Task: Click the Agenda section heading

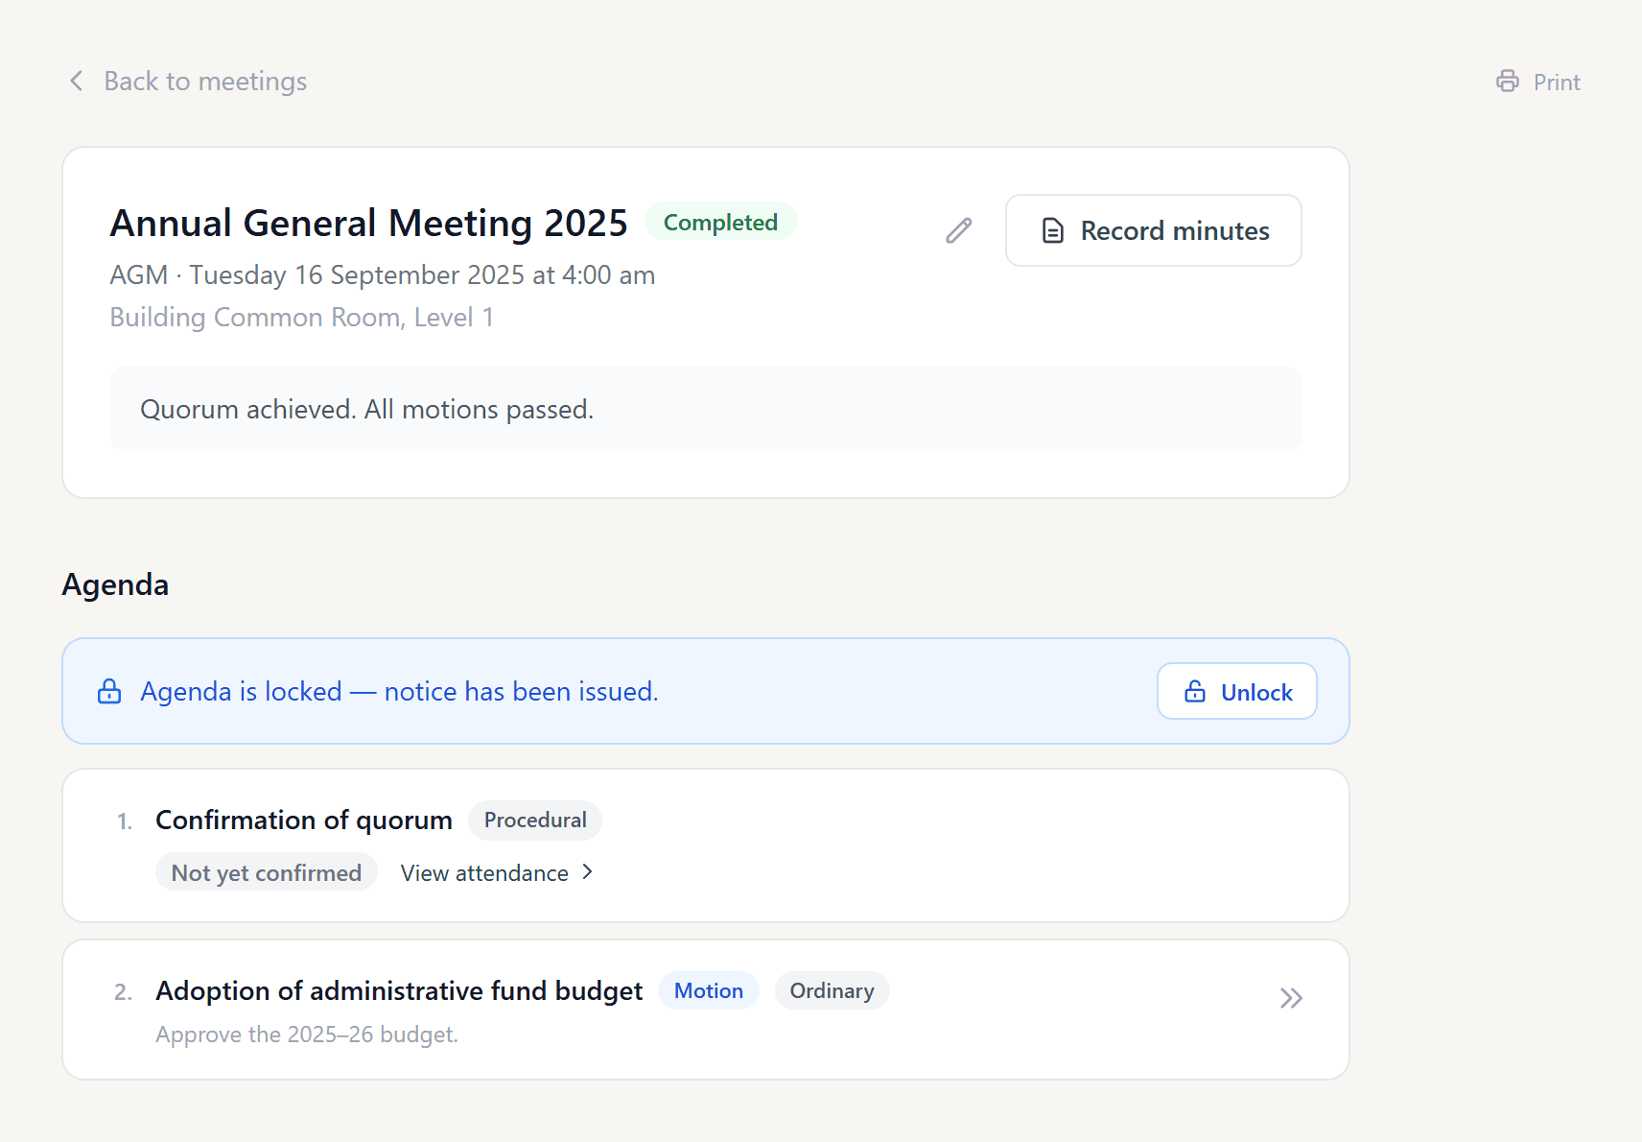Action: [115, 584]
